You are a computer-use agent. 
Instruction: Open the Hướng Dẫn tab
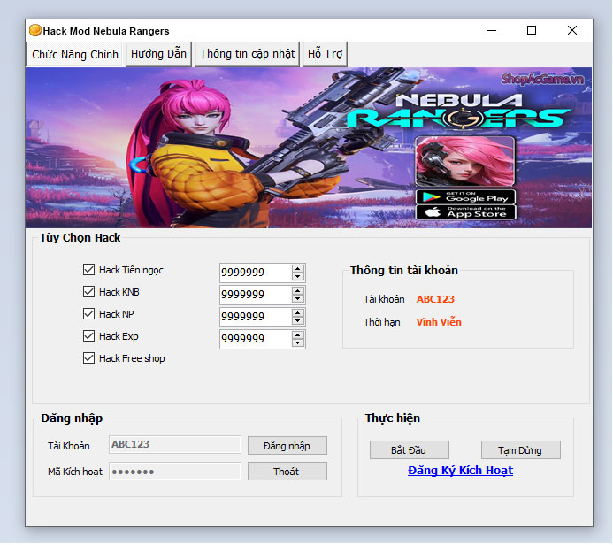(158, 54)
